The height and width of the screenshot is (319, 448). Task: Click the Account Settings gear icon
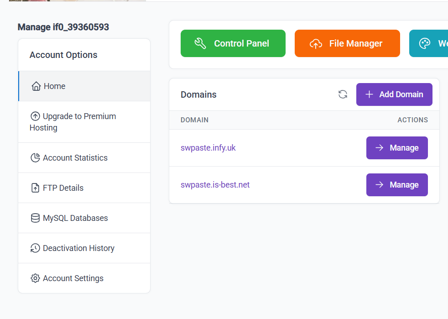[x=35, y=278]
